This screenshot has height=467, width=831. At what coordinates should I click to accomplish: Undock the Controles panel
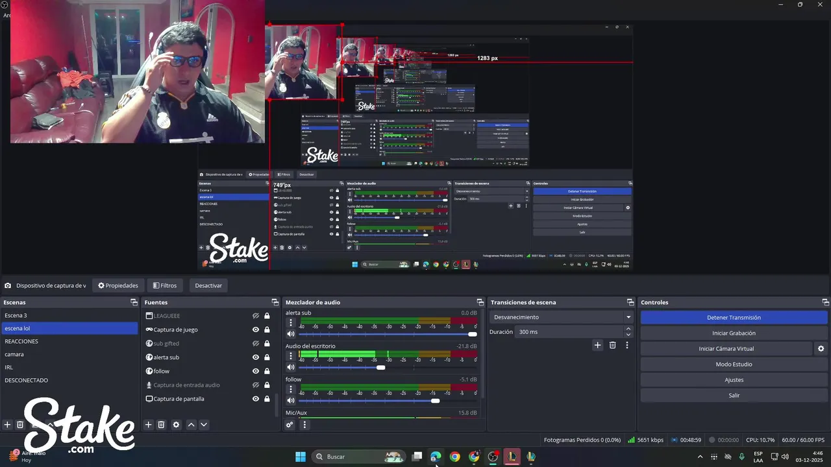coord(826,302)
